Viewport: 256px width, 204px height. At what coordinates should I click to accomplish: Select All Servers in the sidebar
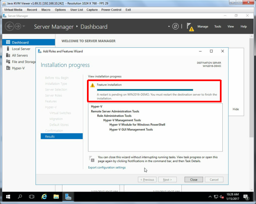19,55
